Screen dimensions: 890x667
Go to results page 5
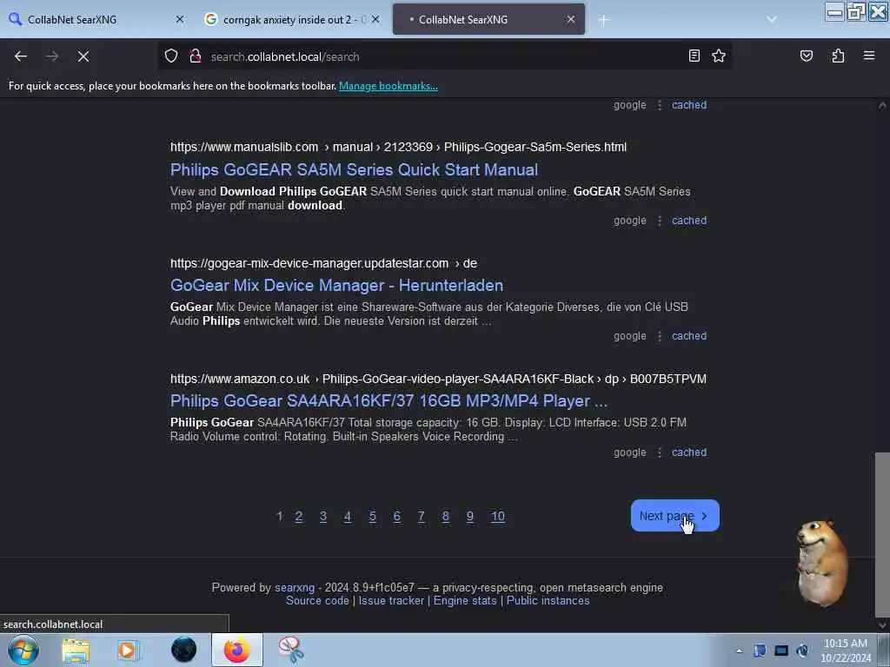pos(372,516)
